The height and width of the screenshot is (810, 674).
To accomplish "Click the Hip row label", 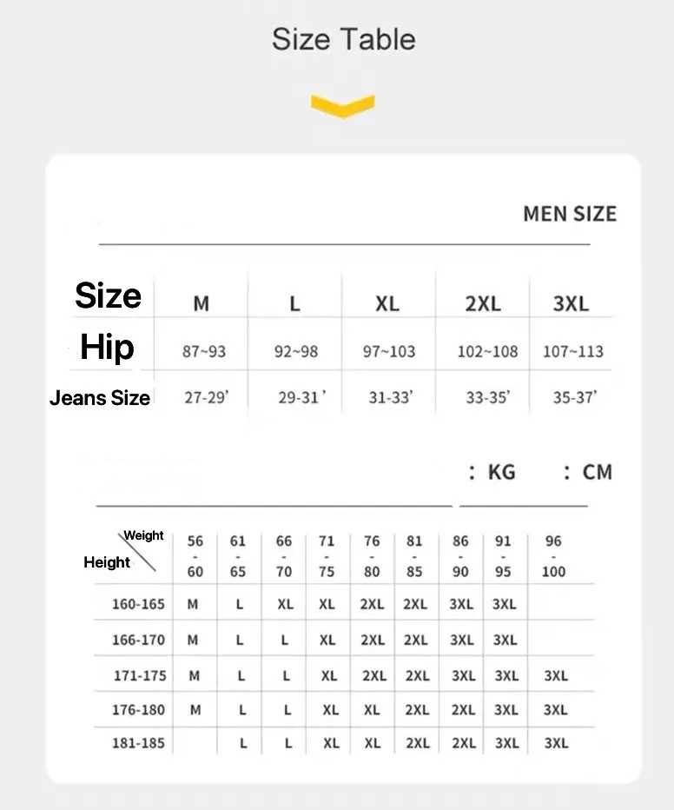I will 107,347.
